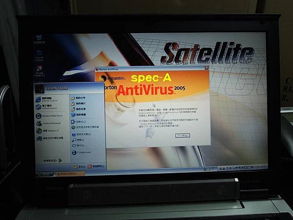Open Set Program Access and Defaults entry
293x220 pixels.
click(85, 127)
